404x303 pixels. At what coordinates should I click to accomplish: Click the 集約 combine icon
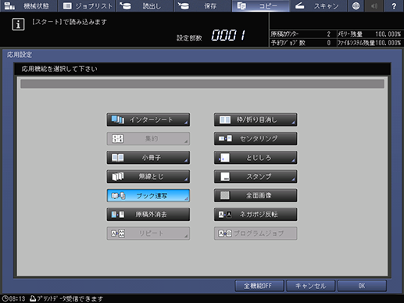click(118, 139)
